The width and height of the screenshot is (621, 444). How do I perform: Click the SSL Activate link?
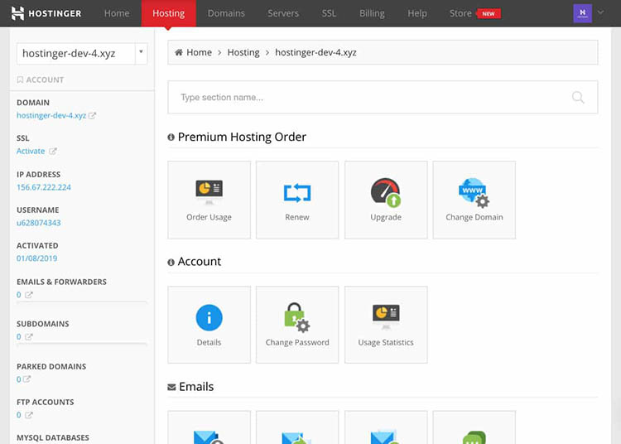[x=31, y=152]
